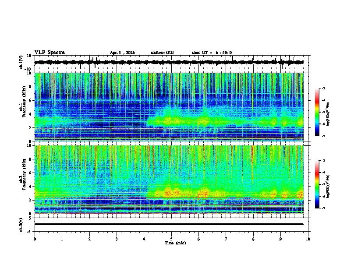
Task: Click the ch.1 "Frequency (kHz)" axis label
Action: pyautogui.click(x=24, y=102)
